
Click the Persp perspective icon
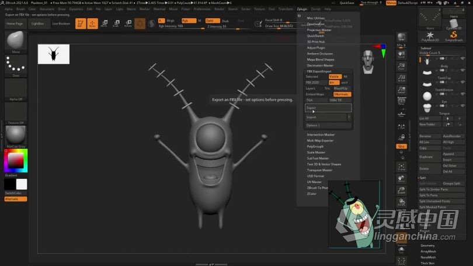click(401, 101)
